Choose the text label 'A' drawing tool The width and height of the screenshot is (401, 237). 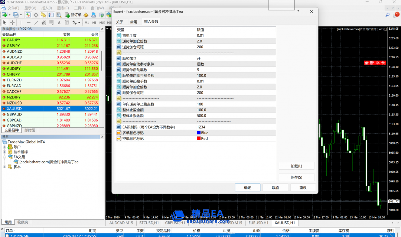[59, 23]
